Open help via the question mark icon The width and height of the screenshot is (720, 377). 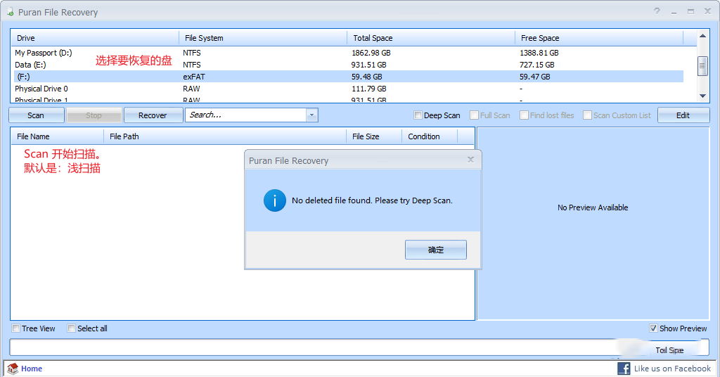(x=657, y=11)
